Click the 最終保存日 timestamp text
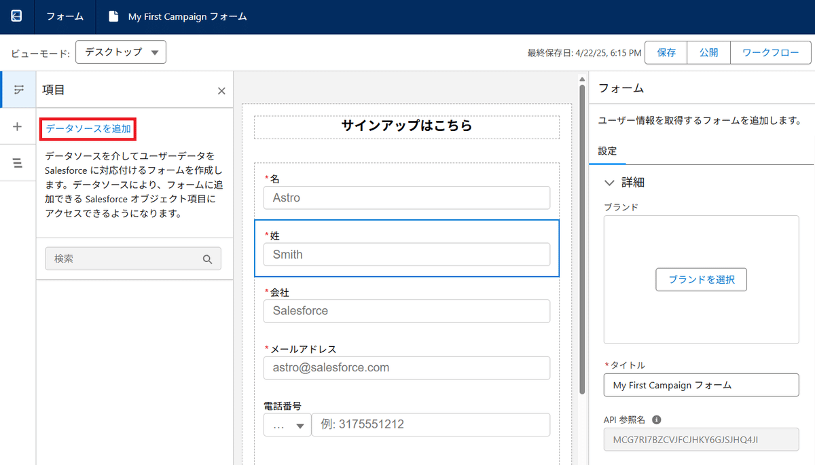 pos(584,53)
